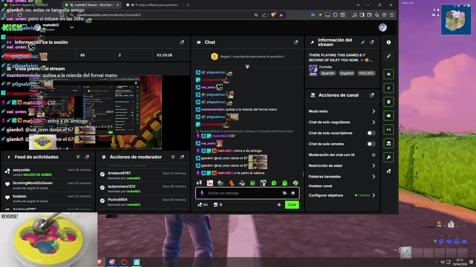Toggle Chat de solo-suscriptores switch
This screenshot has width=476, height=267.
pos(371,133)
